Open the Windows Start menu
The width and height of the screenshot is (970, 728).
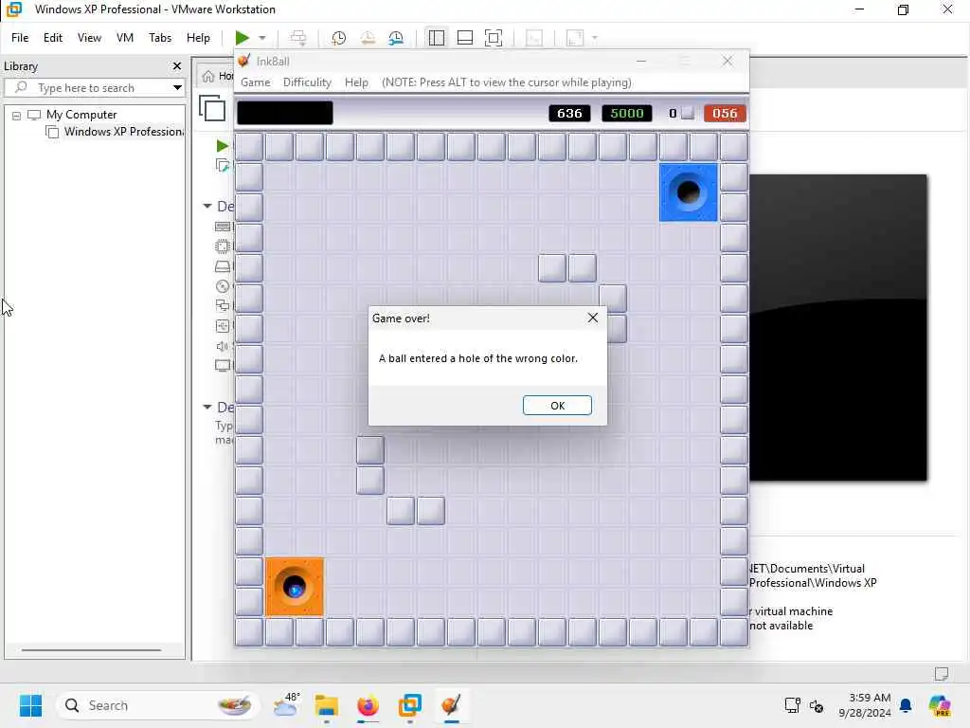[x=30, y=705]
